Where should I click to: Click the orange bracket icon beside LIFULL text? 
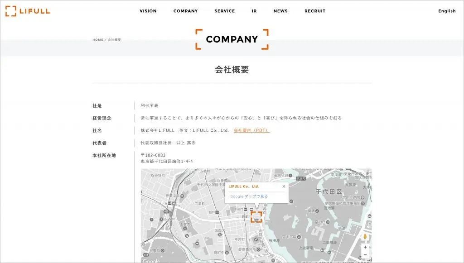(x=10, y=11)
